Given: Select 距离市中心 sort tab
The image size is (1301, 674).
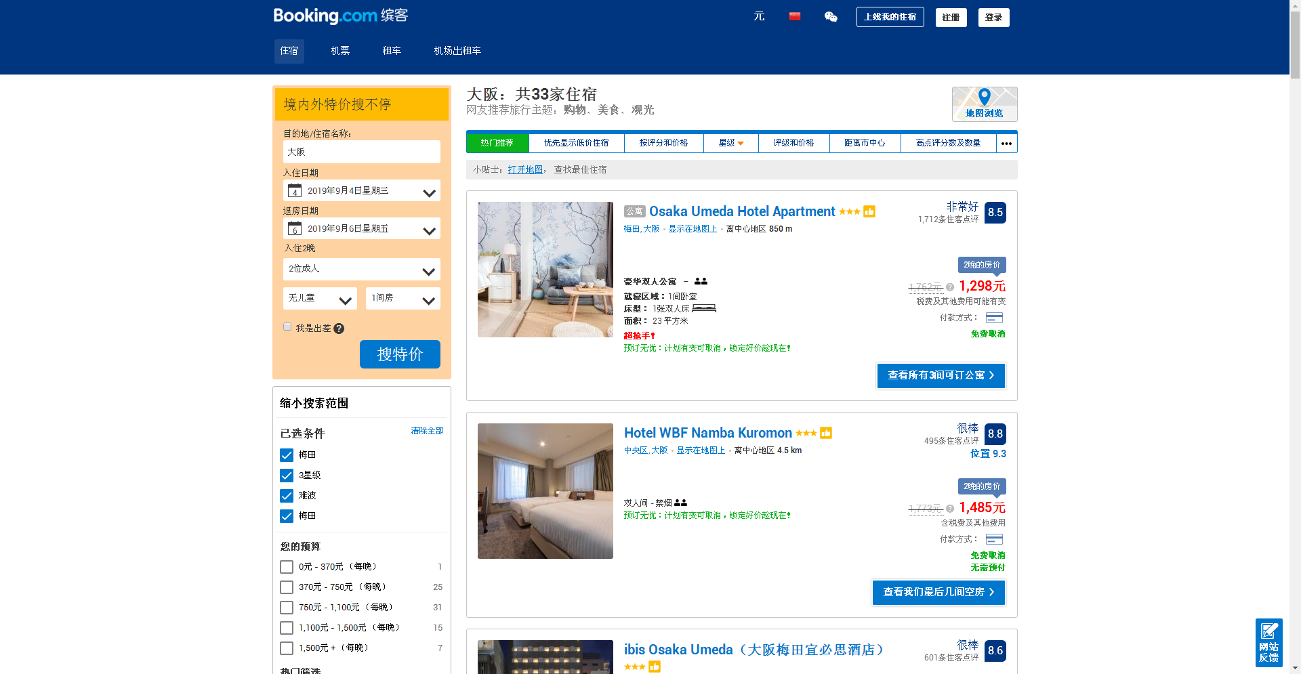Looking at the screenshot, I should 865,143.
